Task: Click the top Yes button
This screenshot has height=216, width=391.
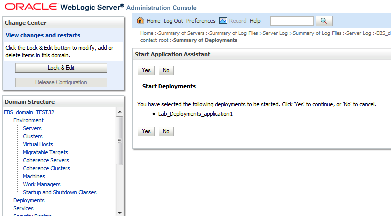Action: pos(146,70)
